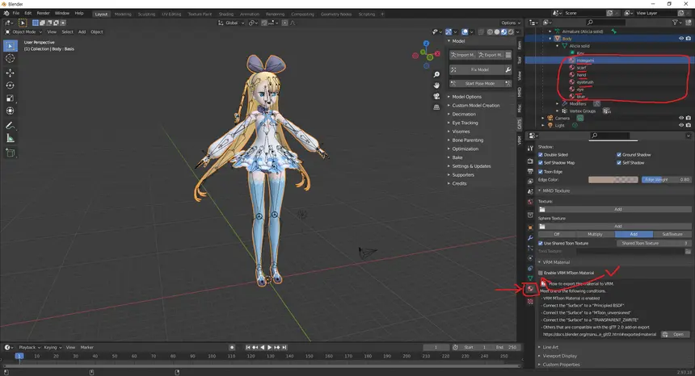Toggle camera view icon in viewport
The width and height of the screenshot is (695, 376).
436,97
